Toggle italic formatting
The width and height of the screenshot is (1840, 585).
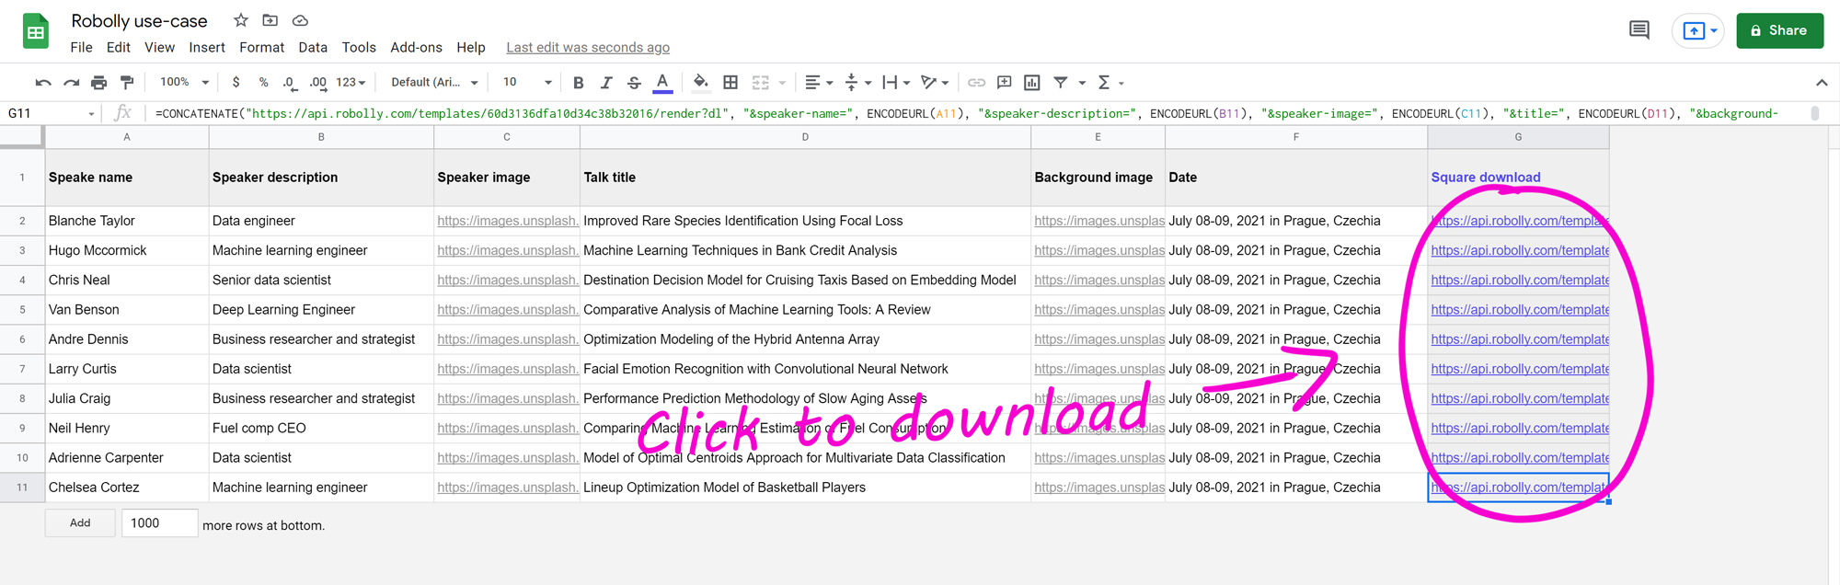pos(605,83)
